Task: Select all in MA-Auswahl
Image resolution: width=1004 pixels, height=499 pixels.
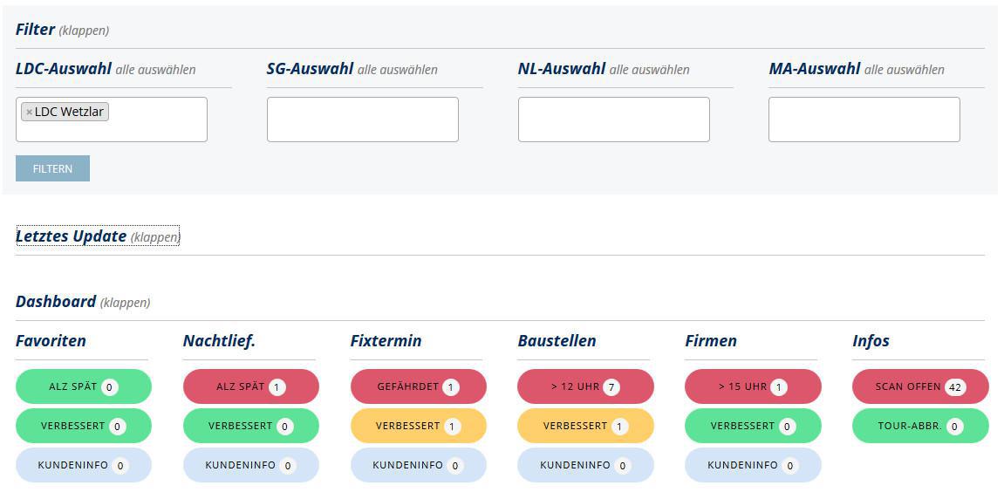Action: pyautogui.click(x=904, y=70)
